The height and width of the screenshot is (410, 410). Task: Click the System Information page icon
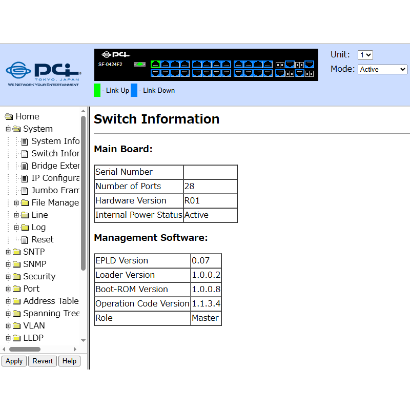[24, 141]
